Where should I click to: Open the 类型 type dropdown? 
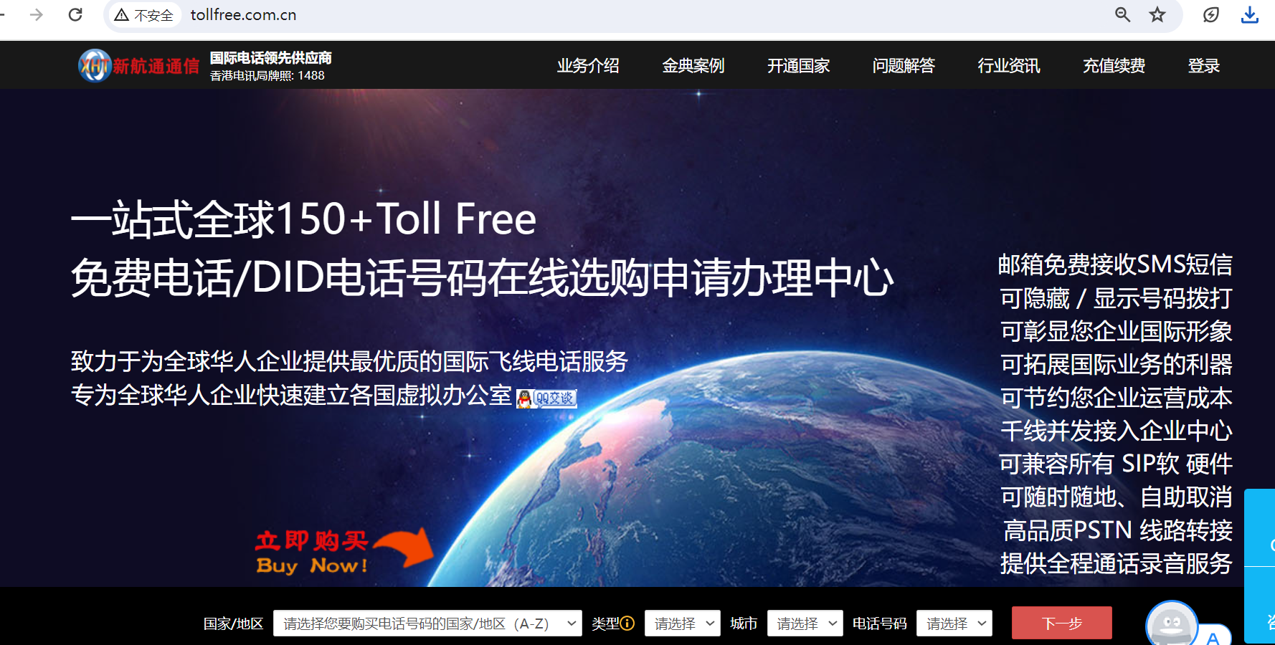click(682, 623)
